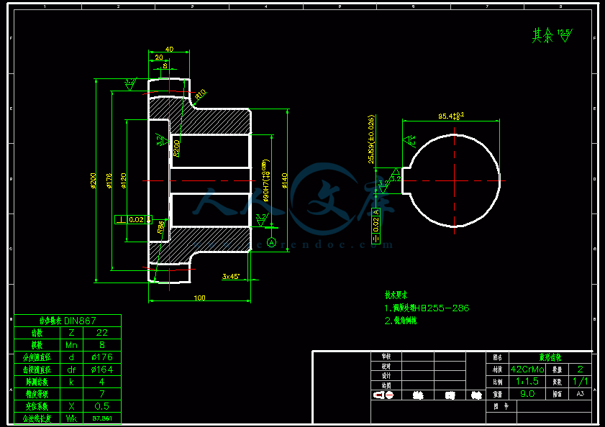Pick the ø200 outer diameter dimension
This screenshot has height=427, width=605.
pyautogui.click(x=93, y=180)
